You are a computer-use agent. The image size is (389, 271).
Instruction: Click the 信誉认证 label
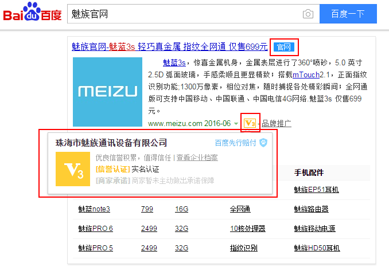[113, 170]
